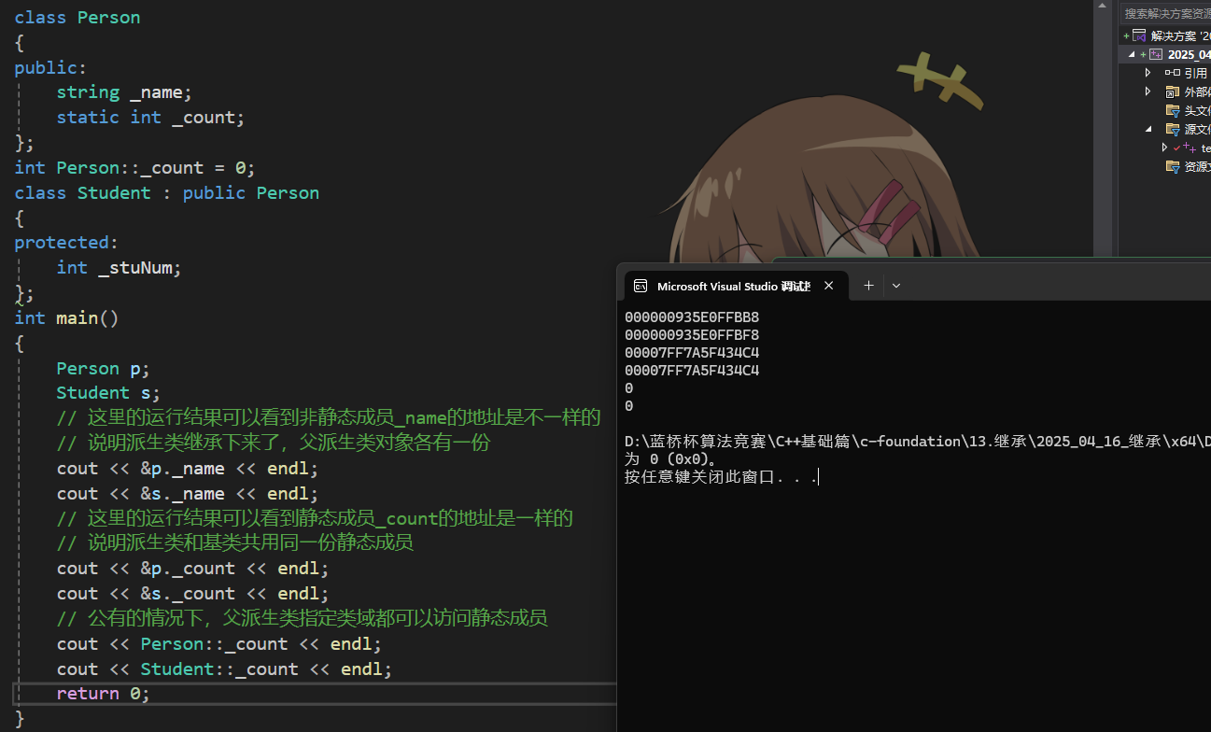Image resolution: width=1211 pixels, height=732 pixels.
Task: Open the terminal profile dropdown arrow
Action: click(x=896, y=286)
